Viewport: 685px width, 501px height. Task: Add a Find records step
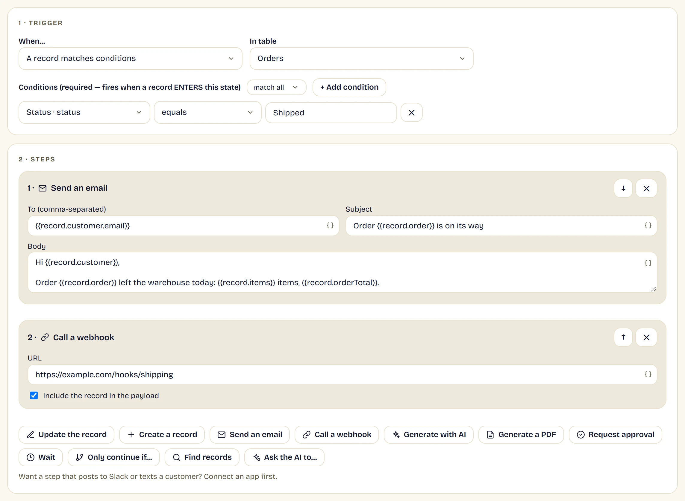[202, 457]
